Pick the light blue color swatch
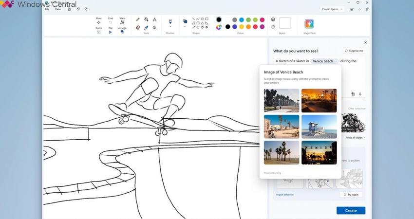 click(x=242, y=20)
